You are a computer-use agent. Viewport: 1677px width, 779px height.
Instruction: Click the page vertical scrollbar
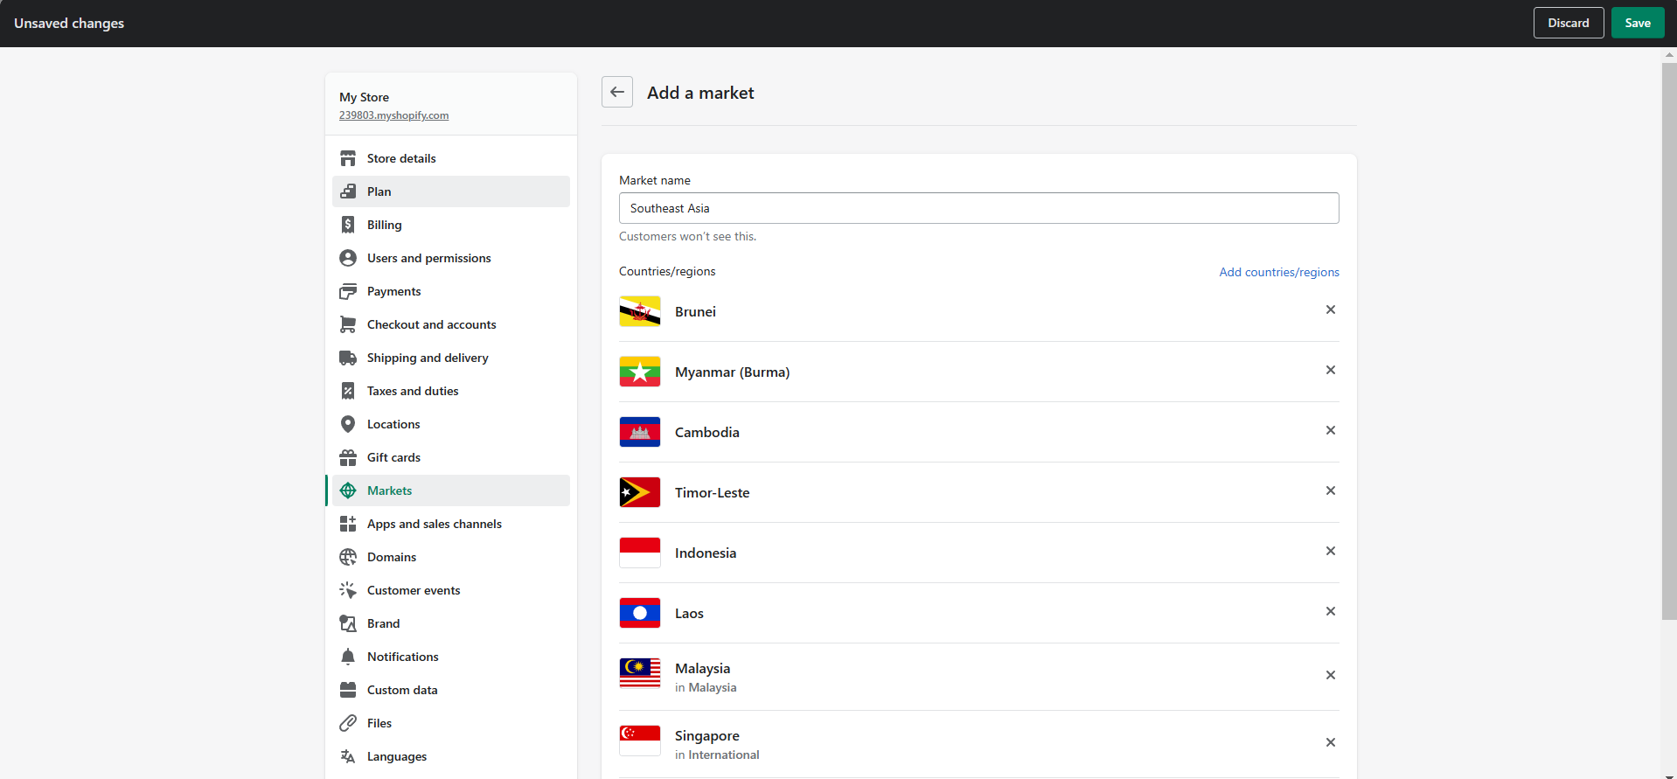pos(1669,341)
